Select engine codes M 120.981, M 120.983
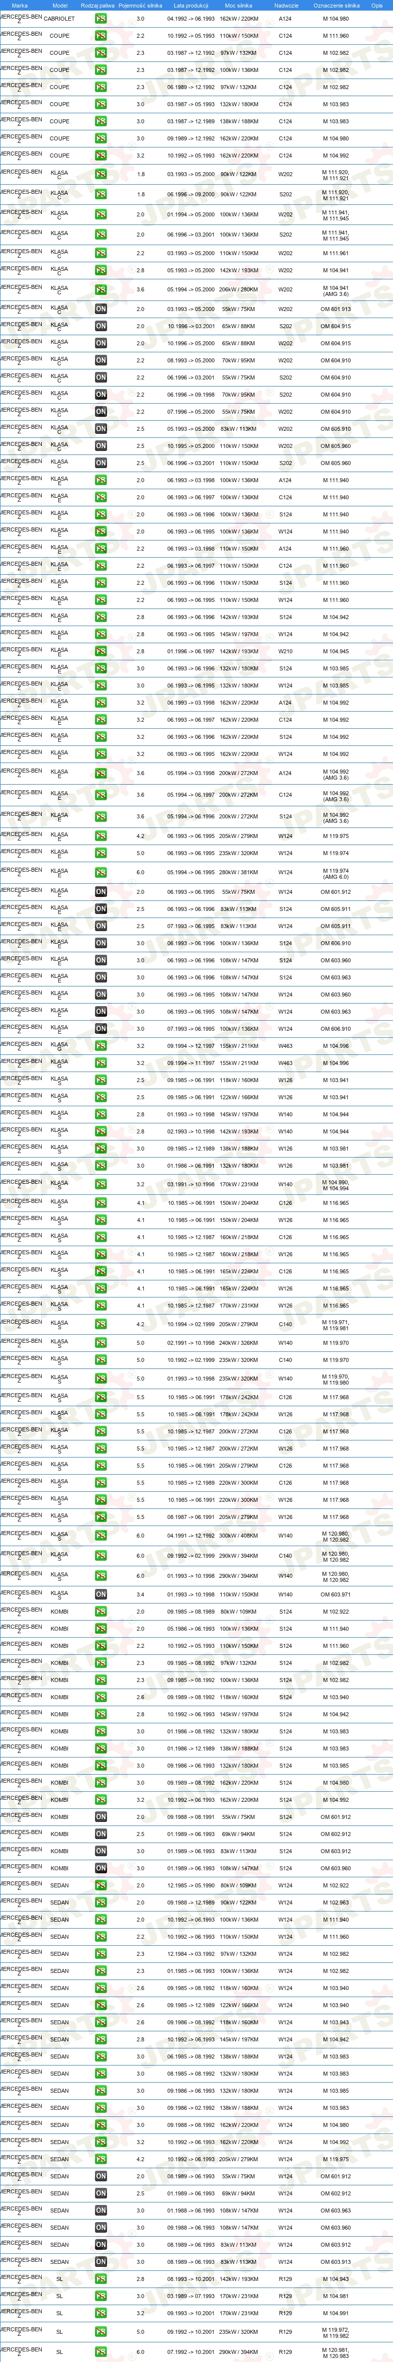The height and width of the screenshot is (2362, 393). [x=336, y=2354]
